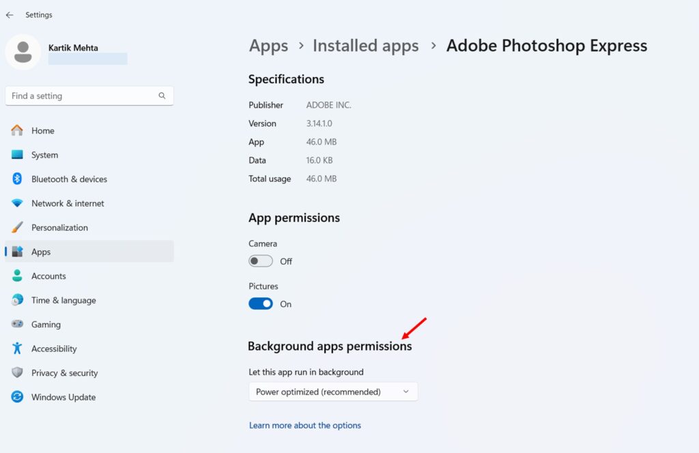
Task: Disable the Pictures permission toggle
Action: click(260, 304)
